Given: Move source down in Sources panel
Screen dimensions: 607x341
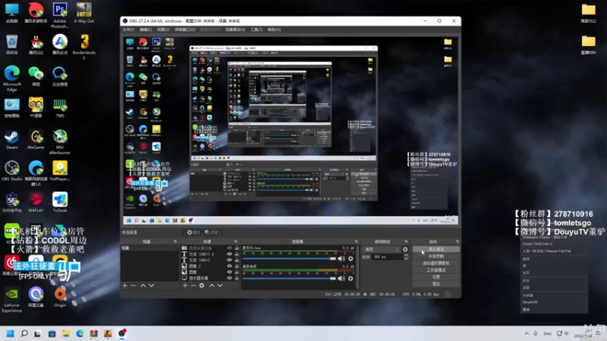Looking at the screenshot, I should (220, 286).
